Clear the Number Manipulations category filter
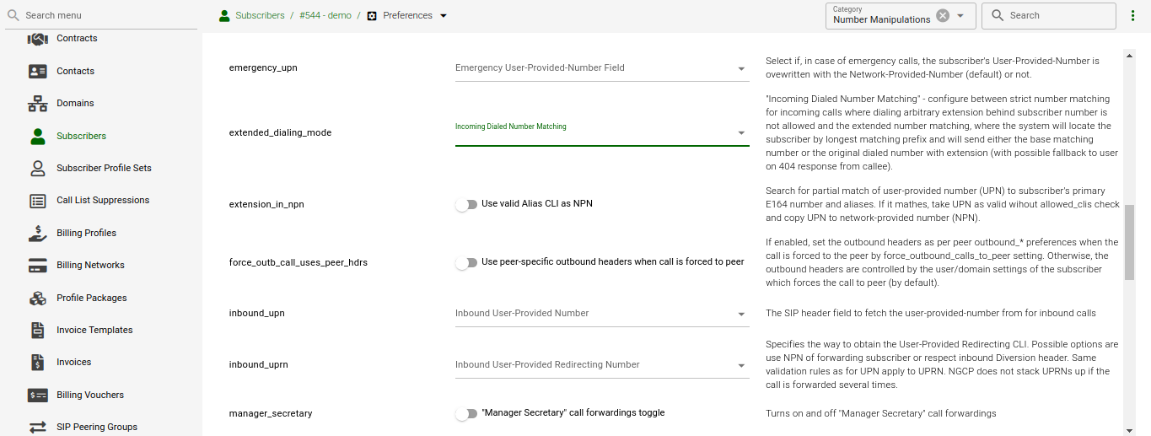 click(943, 16)
